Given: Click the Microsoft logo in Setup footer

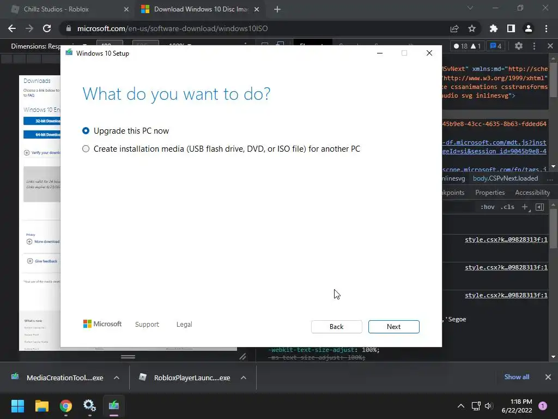Looking at the screenshot, I should click(102, 324).
